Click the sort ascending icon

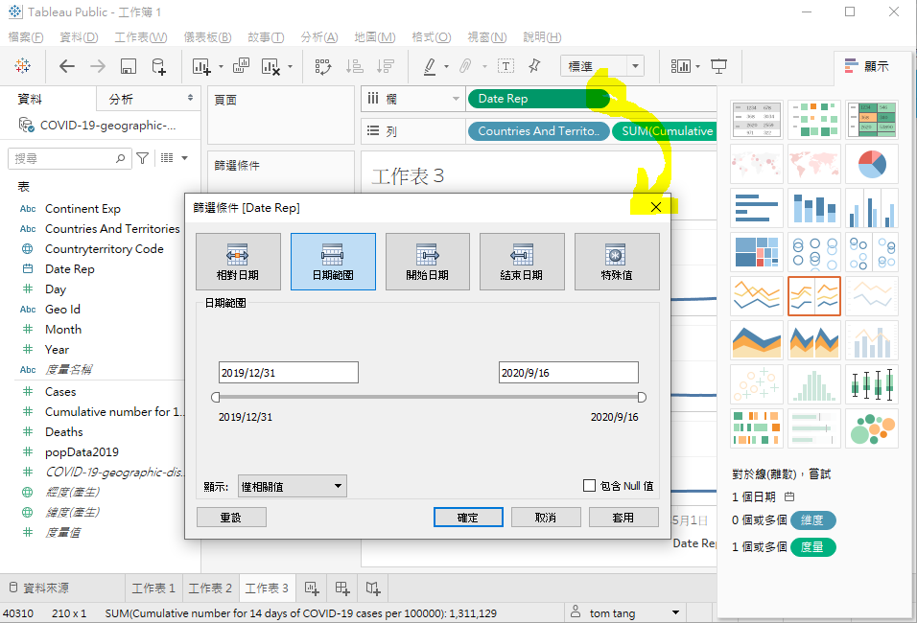[354, 66]
